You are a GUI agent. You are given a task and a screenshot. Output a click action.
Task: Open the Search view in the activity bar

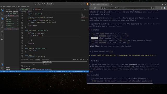[2, 14]
